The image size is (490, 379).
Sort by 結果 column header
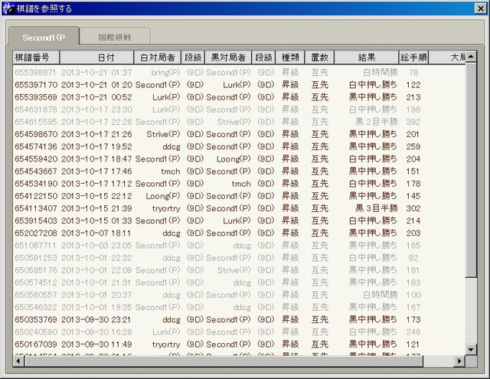click(x=367, y=57)
